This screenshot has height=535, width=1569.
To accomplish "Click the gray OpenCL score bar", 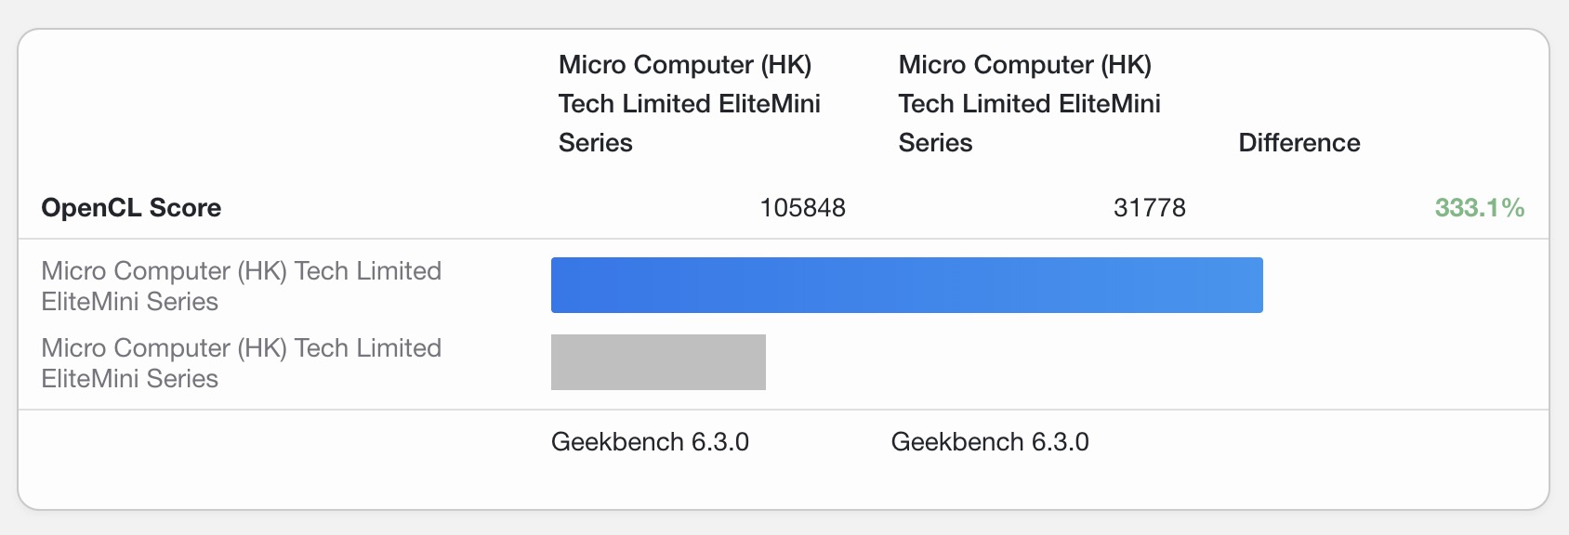I will point(658,362).
